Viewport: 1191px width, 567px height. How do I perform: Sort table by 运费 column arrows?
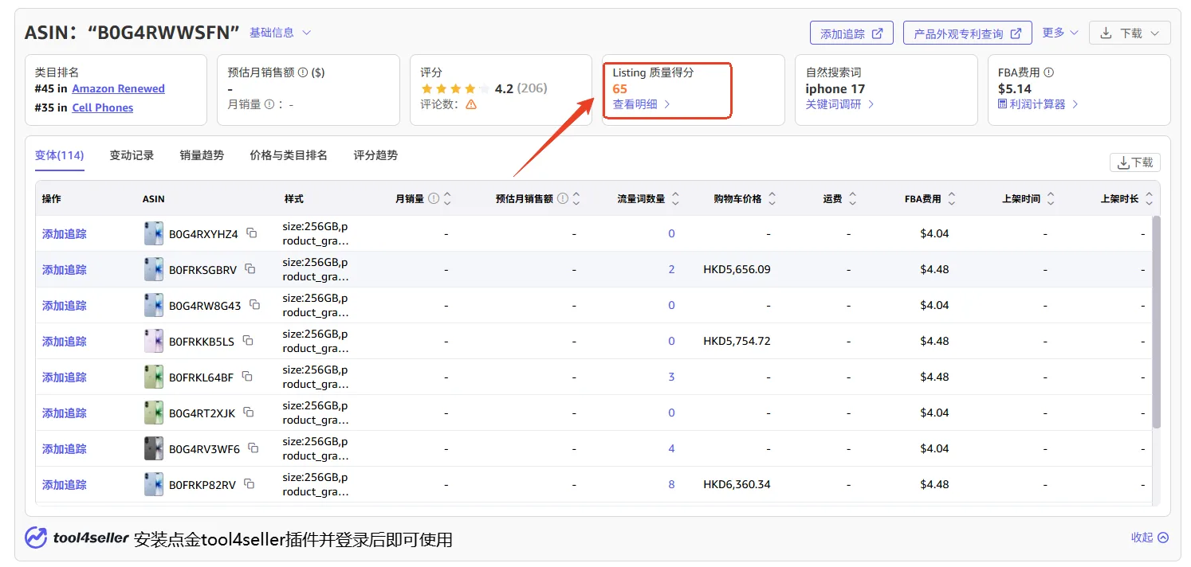click(x=852, y=198)
